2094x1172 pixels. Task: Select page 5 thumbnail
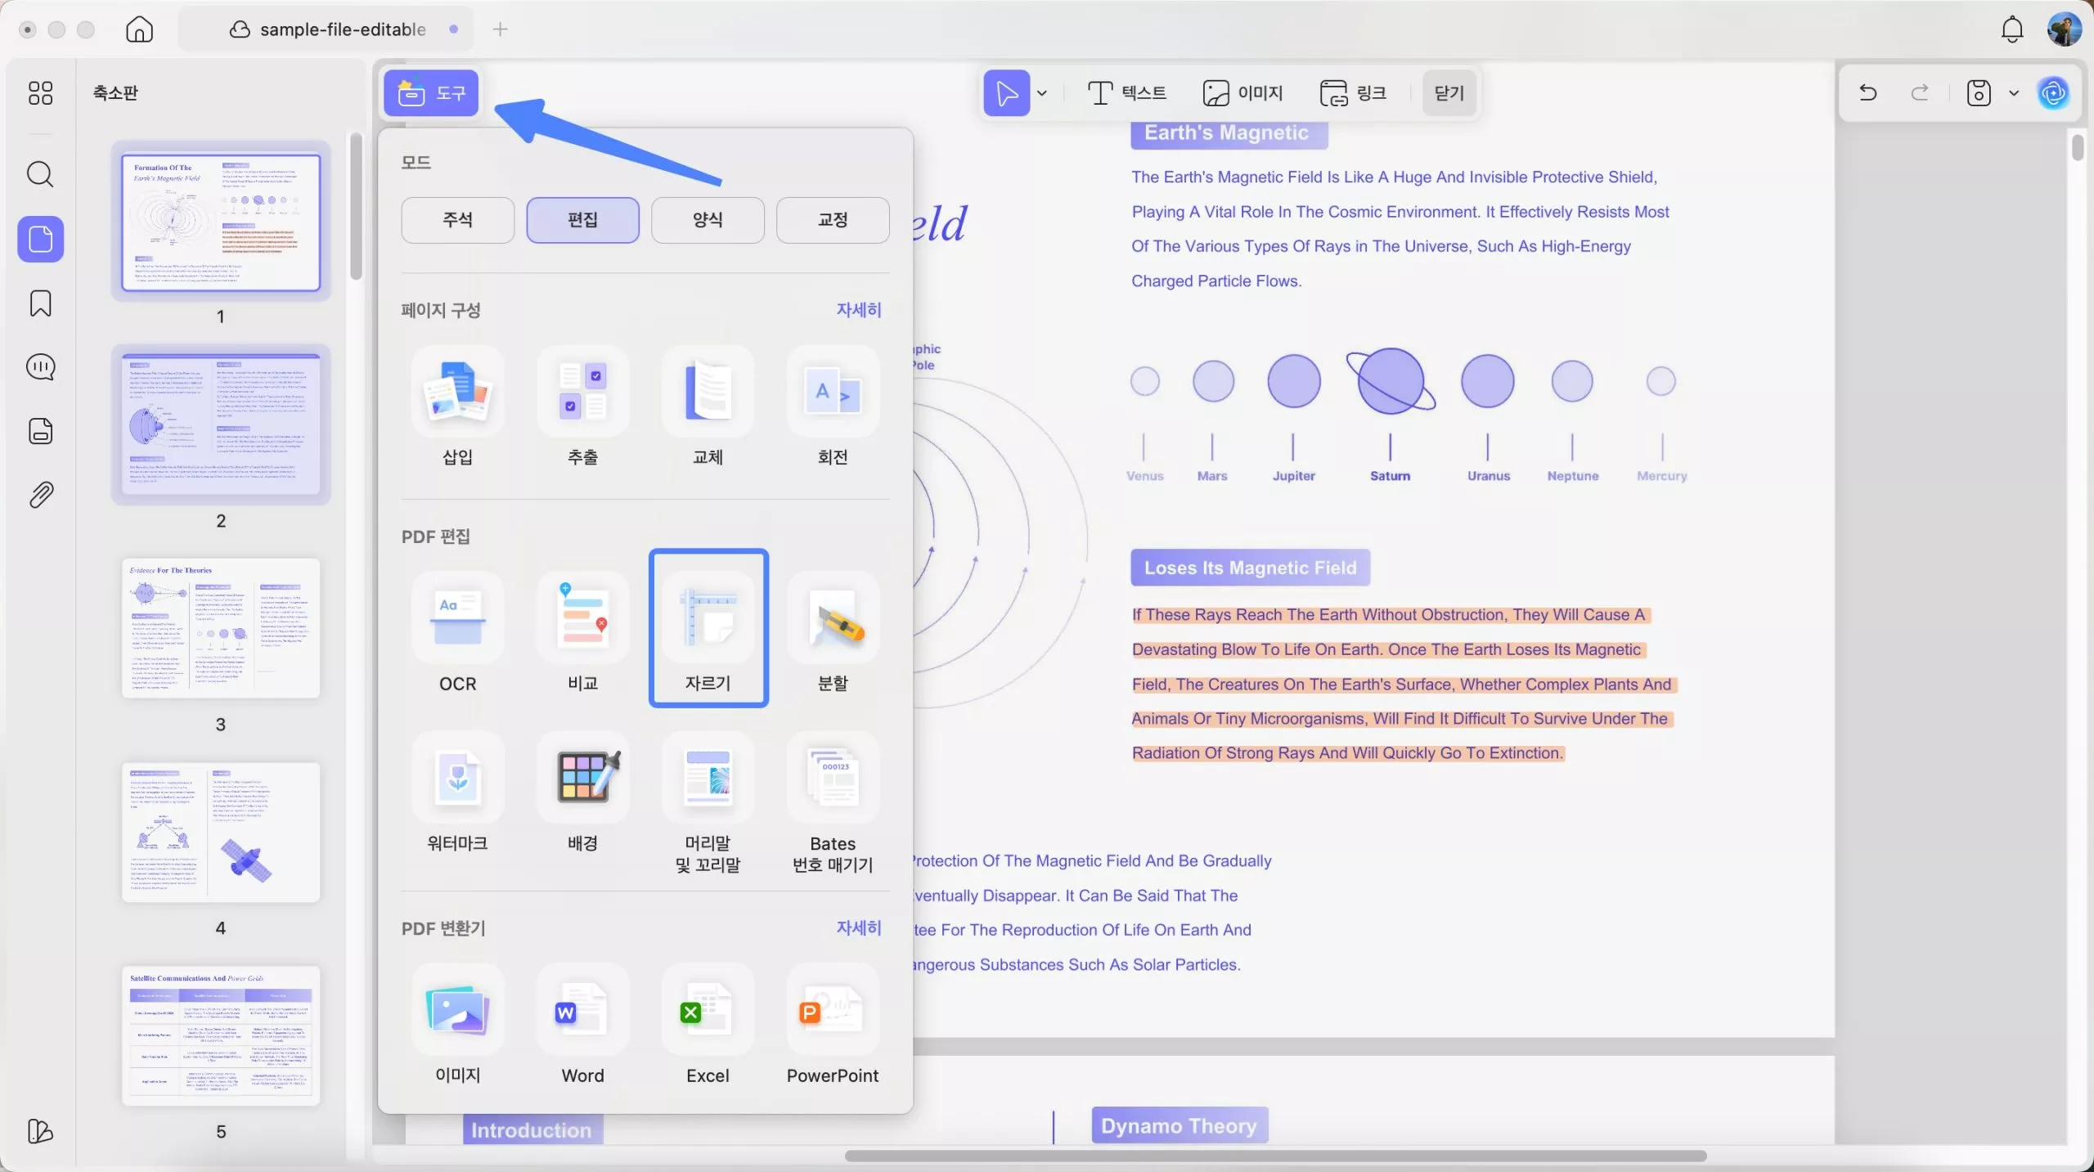[x=221, y=1035]
